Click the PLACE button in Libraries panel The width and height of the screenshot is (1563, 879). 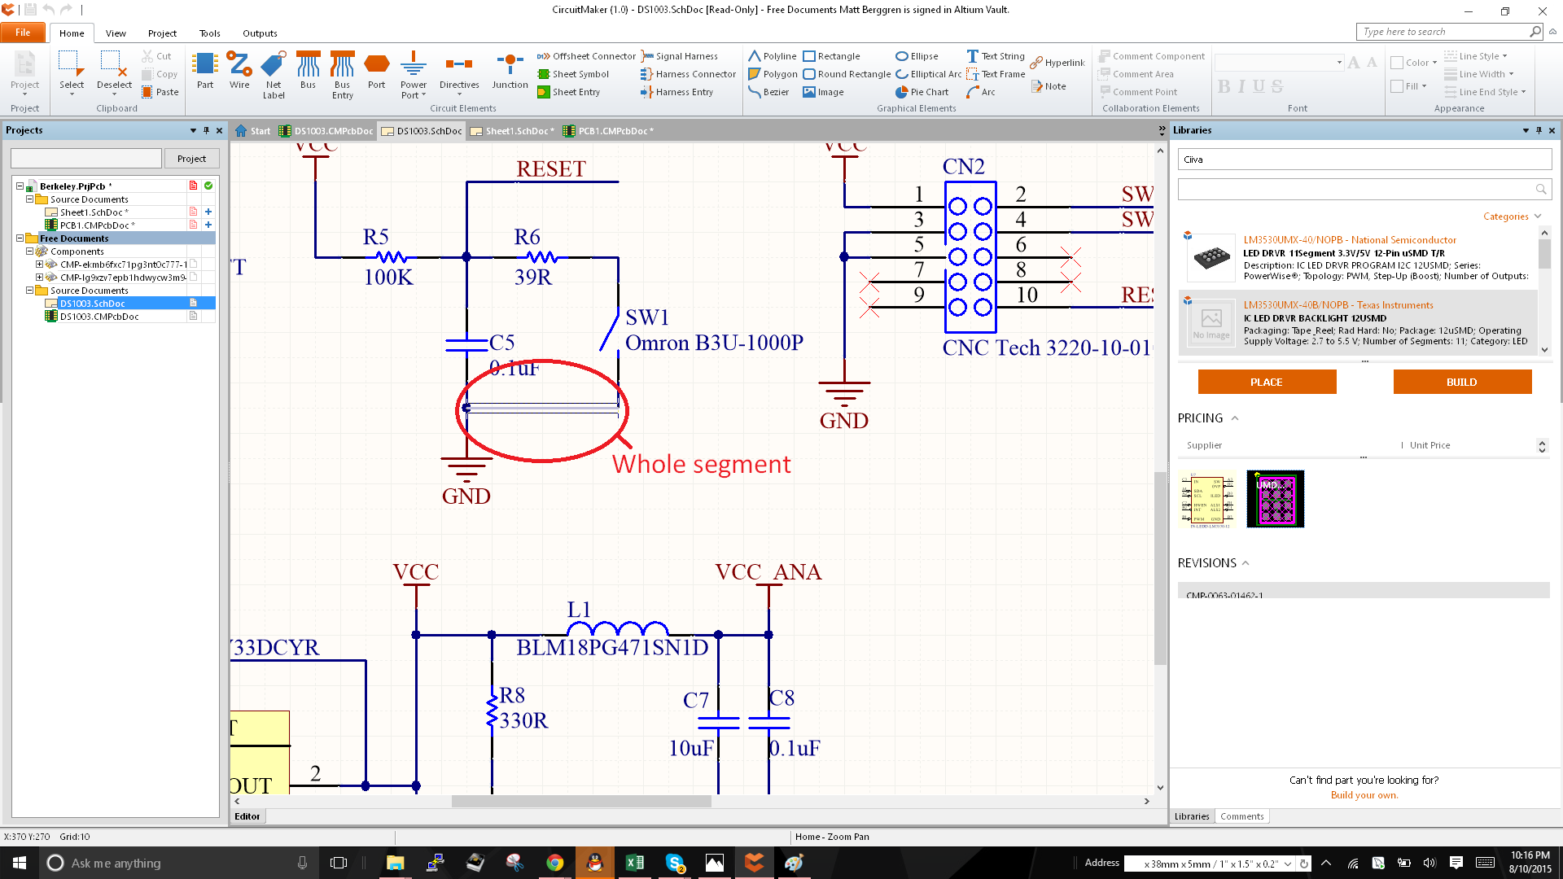pyautogui.click(x=1266, y=382)
